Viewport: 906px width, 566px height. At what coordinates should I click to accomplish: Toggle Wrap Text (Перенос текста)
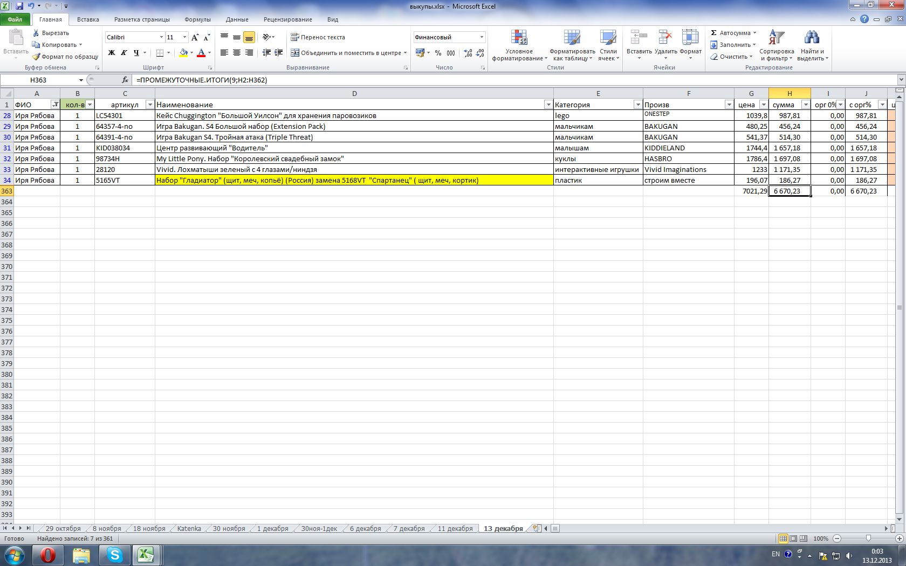coord(318,37)
